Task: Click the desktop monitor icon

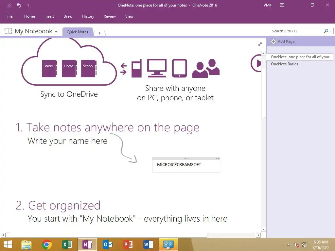Action: (x=157, y=68)
